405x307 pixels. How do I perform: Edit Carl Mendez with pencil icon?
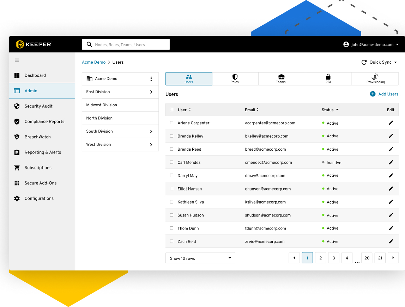[x=391, y=162]
